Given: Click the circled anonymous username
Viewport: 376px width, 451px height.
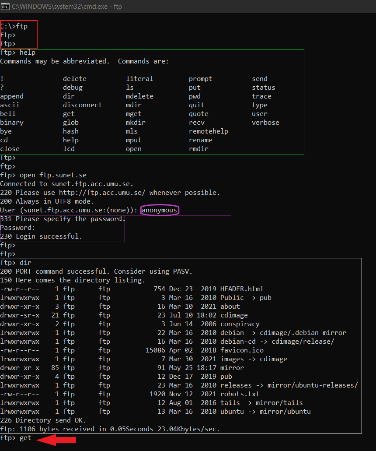Looking at the screenshot, I should (x=160, y=210).
